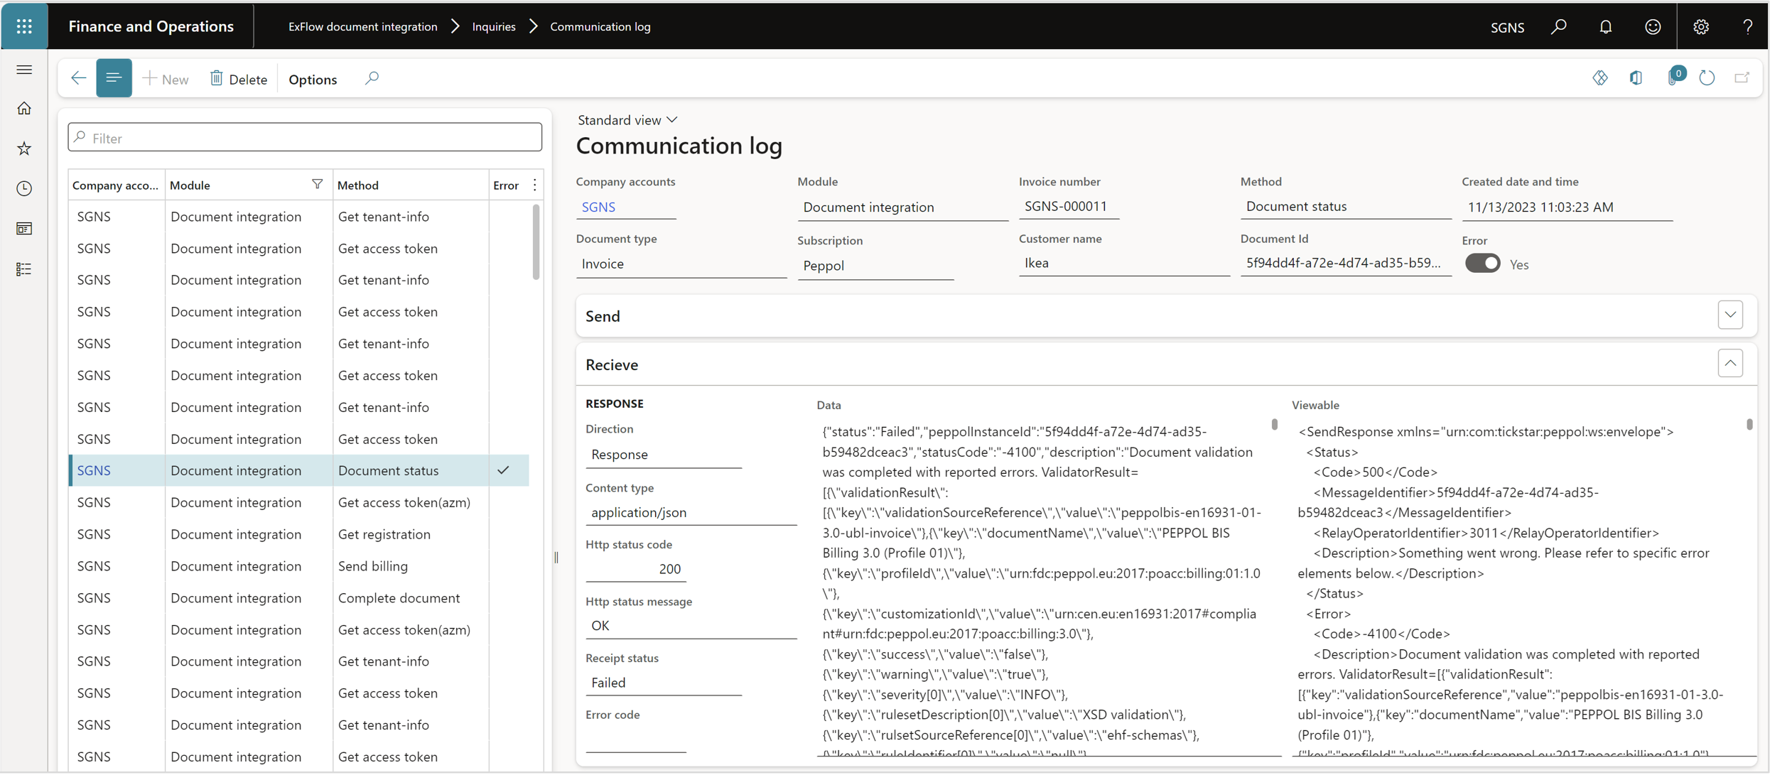Go to the Home icon in sidebar
The height and width of the screenshot is (780, 1770).
(24, 109)
